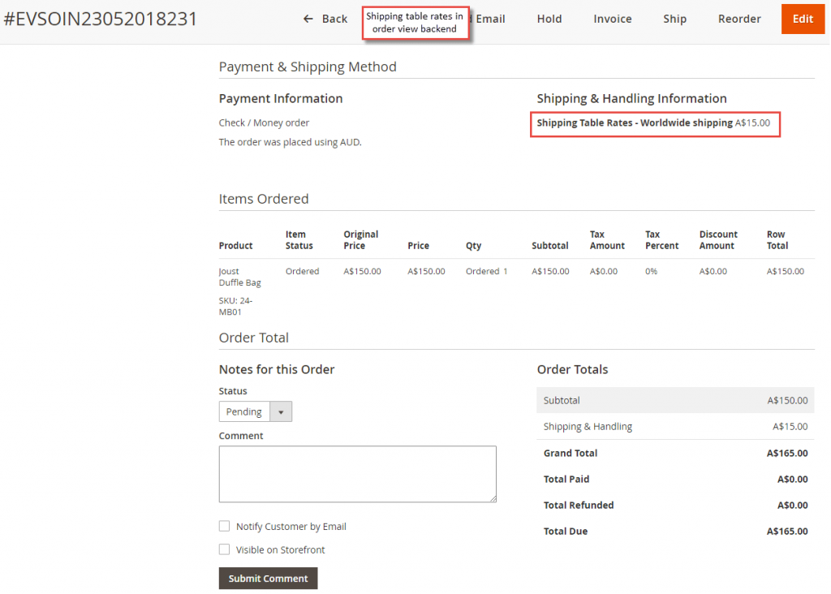Open the order Status dropdown arrow
This screenshot has width=831, height=594.
pos(281,411)
